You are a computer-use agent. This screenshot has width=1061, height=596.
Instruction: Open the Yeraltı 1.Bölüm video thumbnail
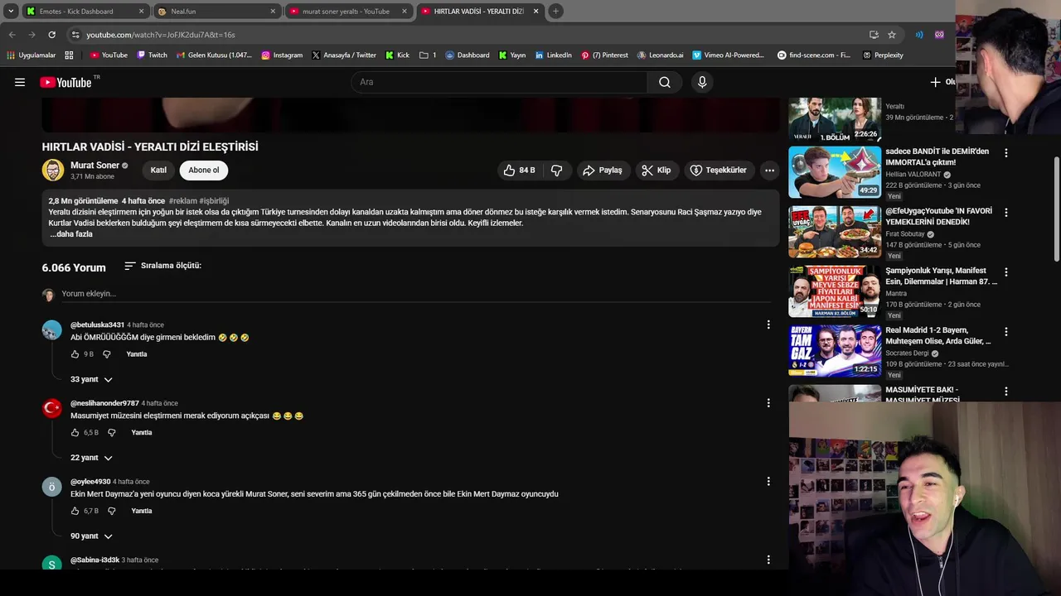[835, 119]
